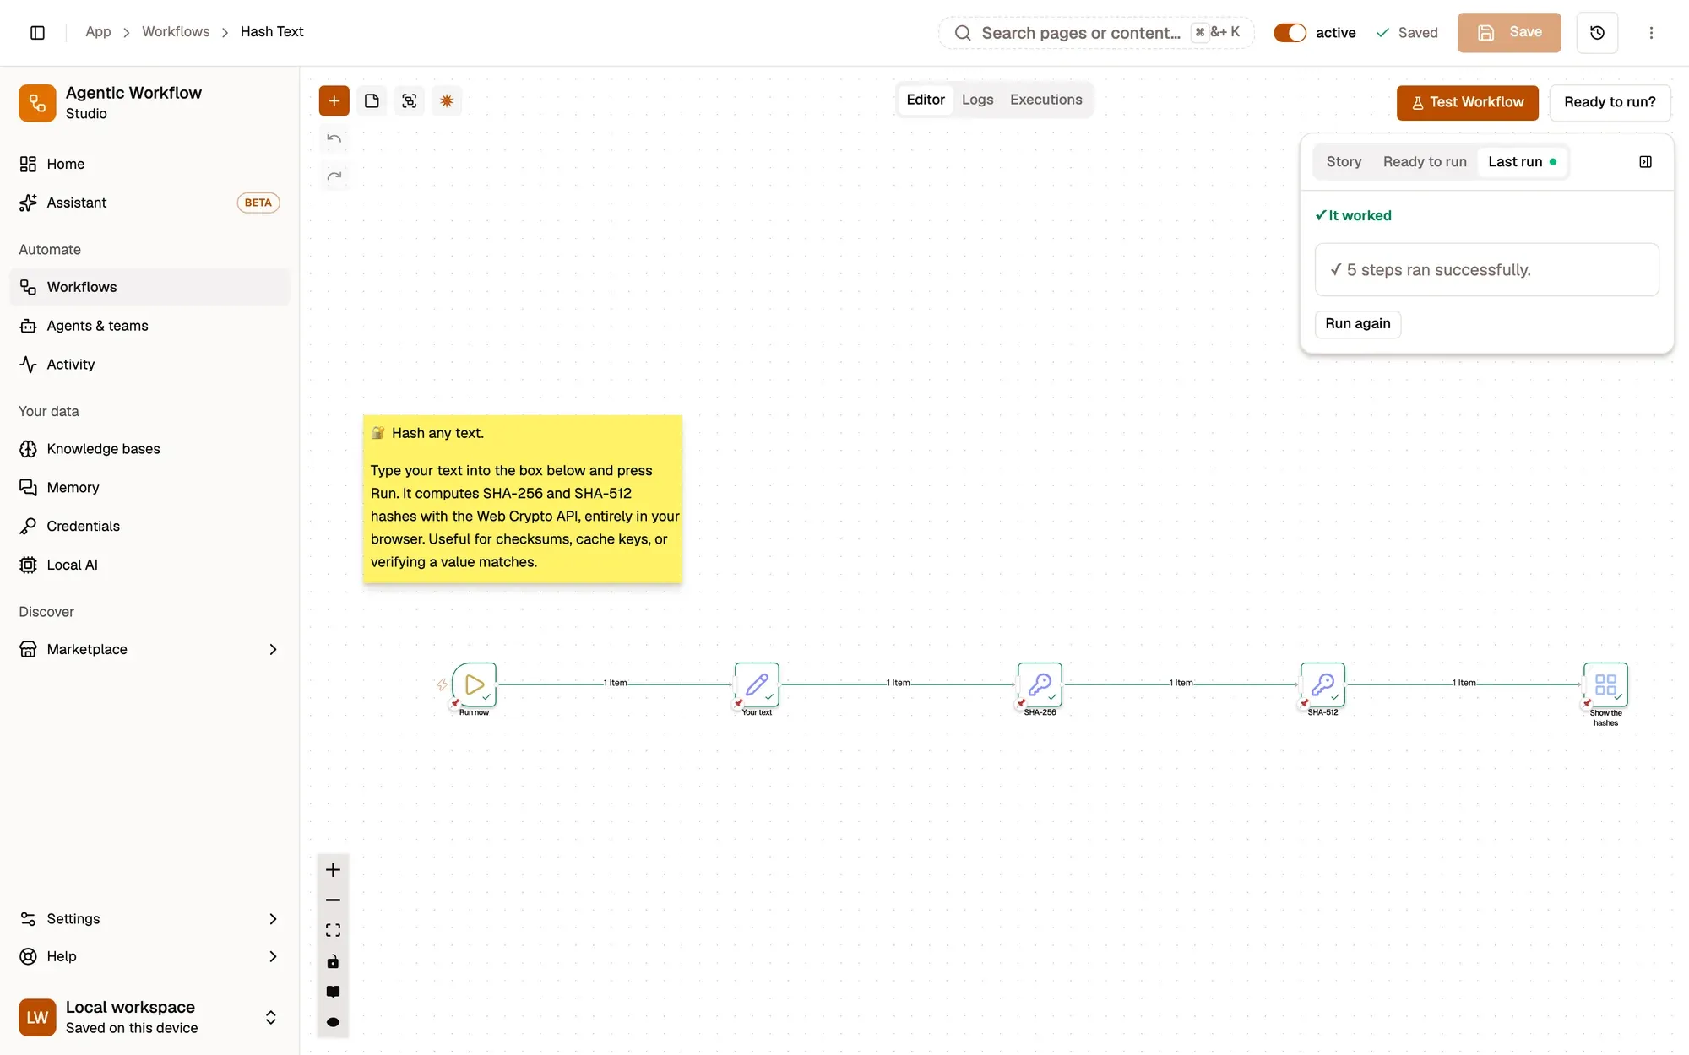Go to Workflows breadcrumb link
The image size is (1689, 1055).
pos(176,32)
